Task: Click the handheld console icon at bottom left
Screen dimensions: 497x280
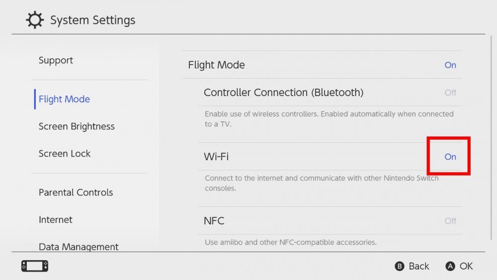Action: [x=35, y=266]
